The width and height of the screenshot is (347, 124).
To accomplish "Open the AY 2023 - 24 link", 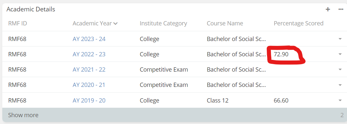I will 89,39.
